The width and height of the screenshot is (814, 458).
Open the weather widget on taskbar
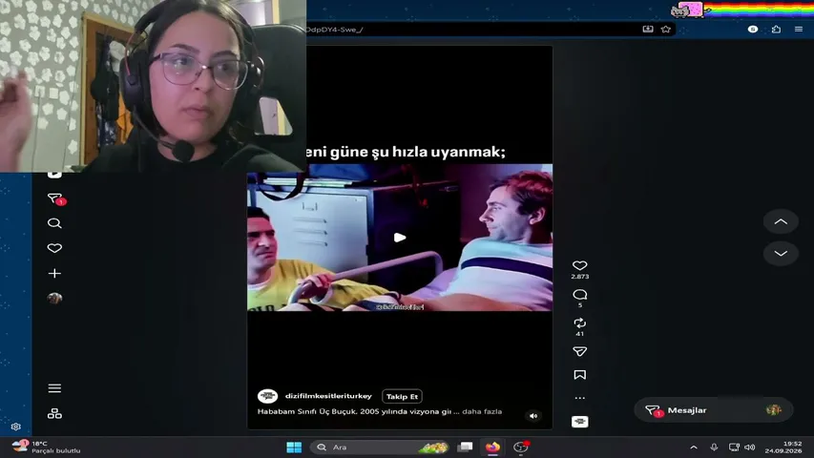tap(47, 448)
